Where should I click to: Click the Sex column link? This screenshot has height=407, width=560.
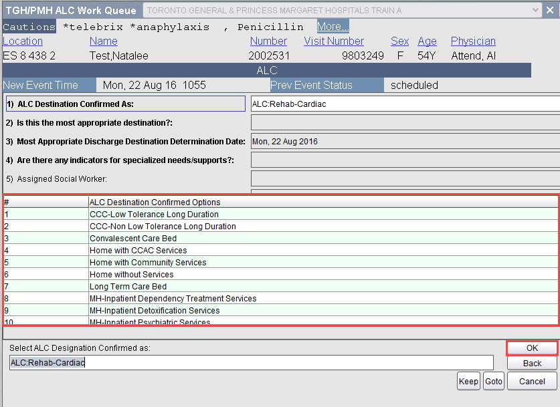399,41
